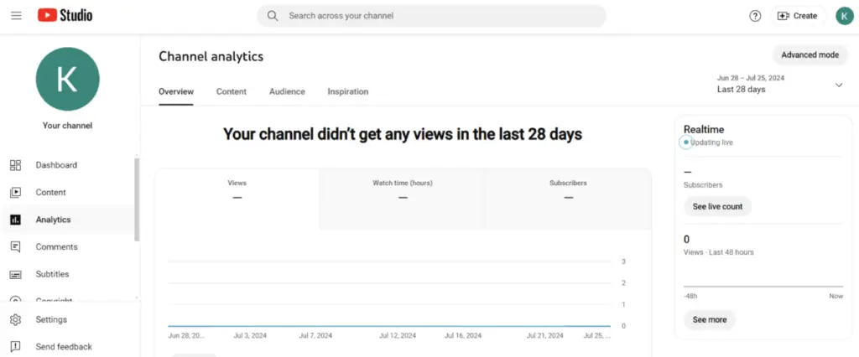Click the Create button
Viewport: 859px width, 357px height.
point(798,16)
